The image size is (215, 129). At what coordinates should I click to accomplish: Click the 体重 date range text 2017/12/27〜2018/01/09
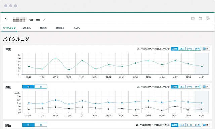(153, 49)
